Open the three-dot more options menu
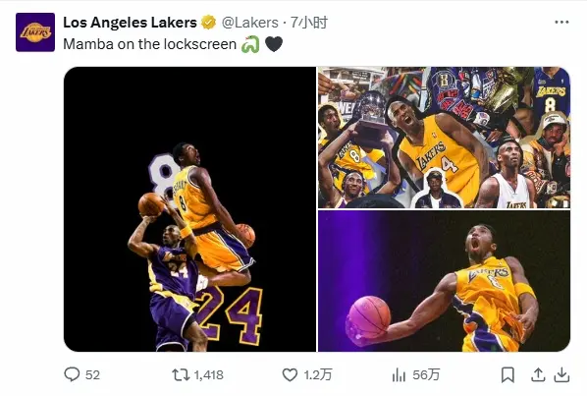Screen dimensions: 587x396 [x=561, y=22]
